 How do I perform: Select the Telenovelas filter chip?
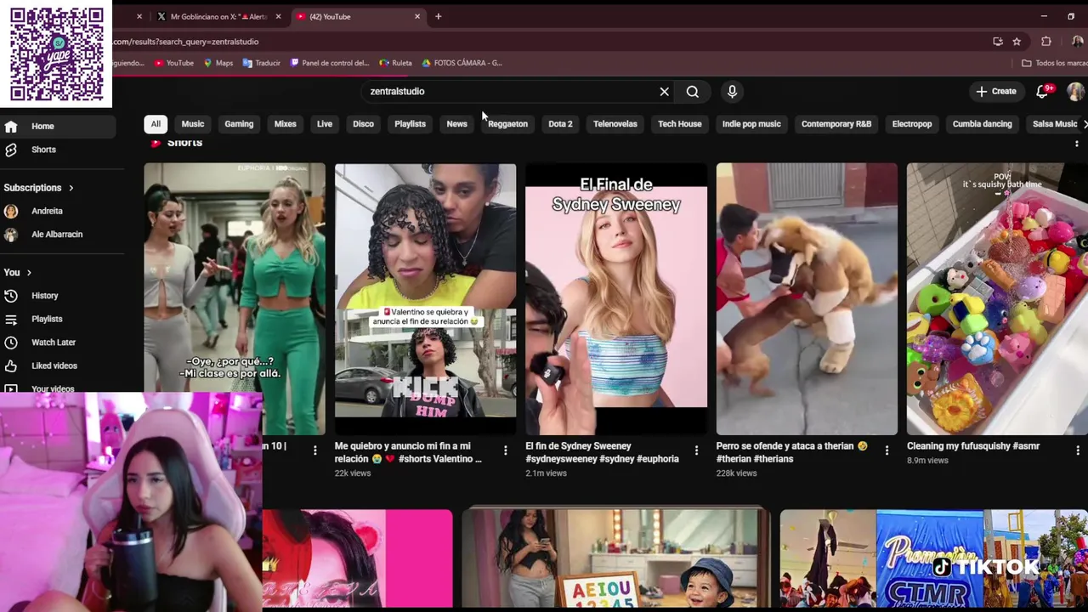click(615, 124)
